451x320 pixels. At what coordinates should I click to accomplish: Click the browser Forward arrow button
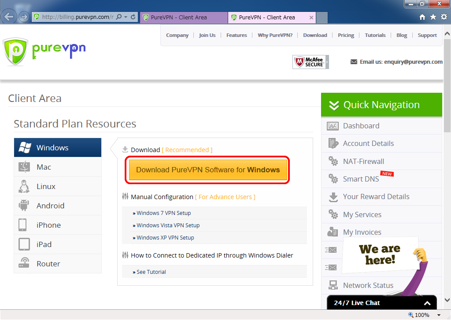pyautogui.click(x=24, y=17)
